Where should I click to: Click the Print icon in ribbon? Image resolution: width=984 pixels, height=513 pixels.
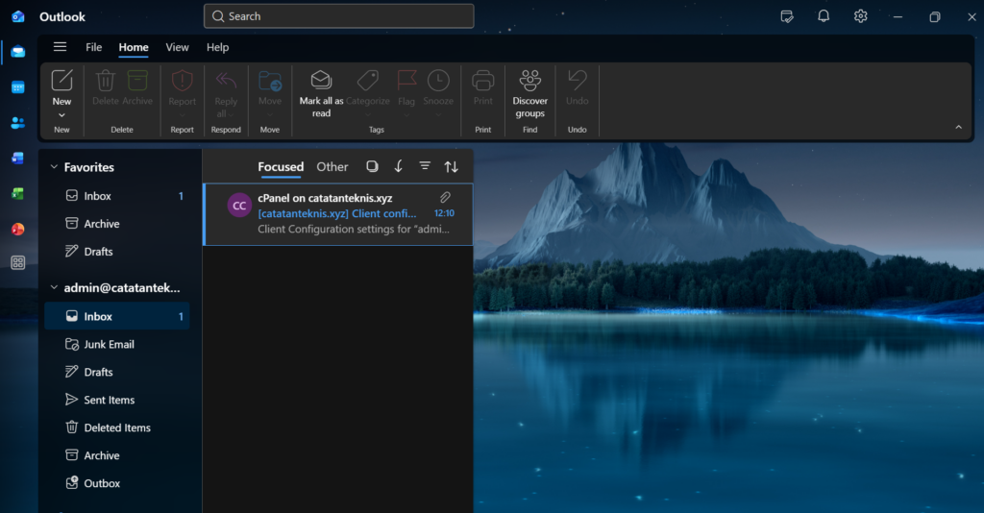click(x=483, y=81)
